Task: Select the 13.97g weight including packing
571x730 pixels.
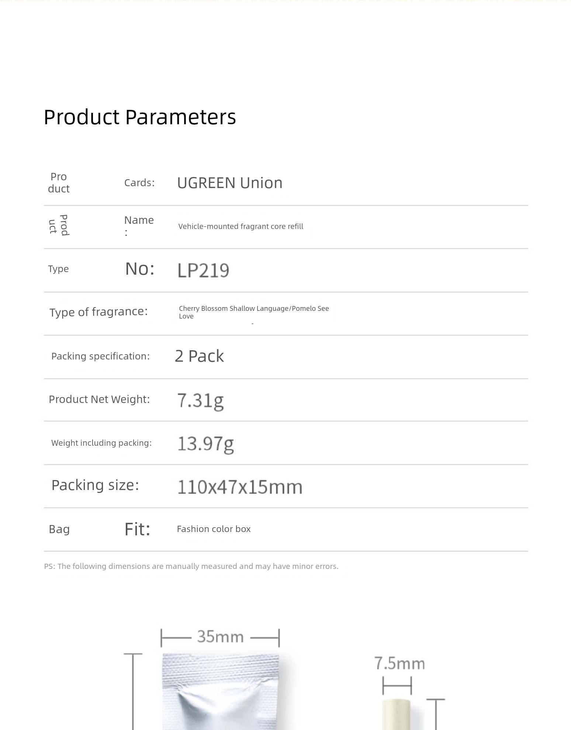Action: (x=205, y=444)
